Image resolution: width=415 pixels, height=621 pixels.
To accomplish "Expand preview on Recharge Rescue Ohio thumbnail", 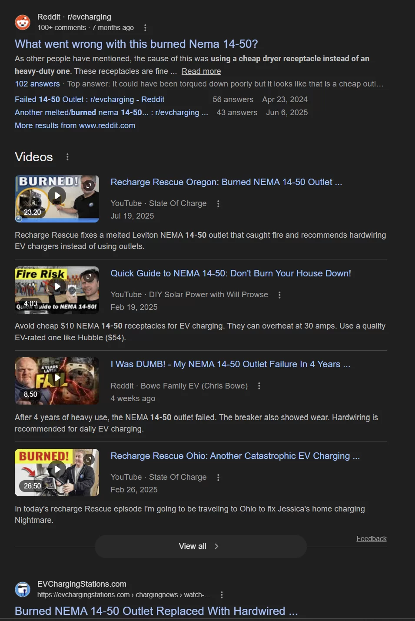I will click(x=89, y=459).
